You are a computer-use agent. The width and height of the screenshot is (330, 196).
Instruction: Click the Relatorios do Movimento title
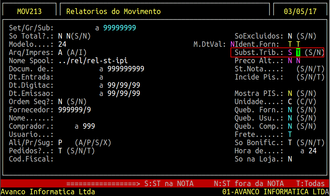tap(114, 11)
